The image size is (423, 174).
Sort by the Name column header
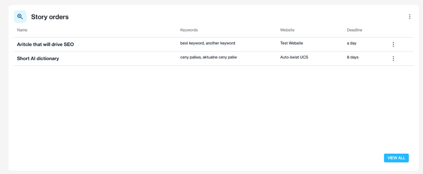(22, 30)
